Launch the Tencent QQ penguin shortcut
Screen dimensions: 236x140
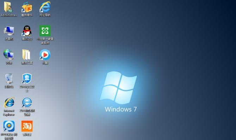(27, 31)
